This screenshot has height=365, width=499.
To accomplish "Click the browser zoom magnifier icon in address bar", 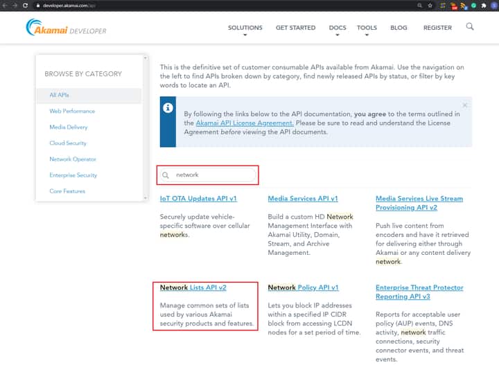I will [x=420, y=5].
